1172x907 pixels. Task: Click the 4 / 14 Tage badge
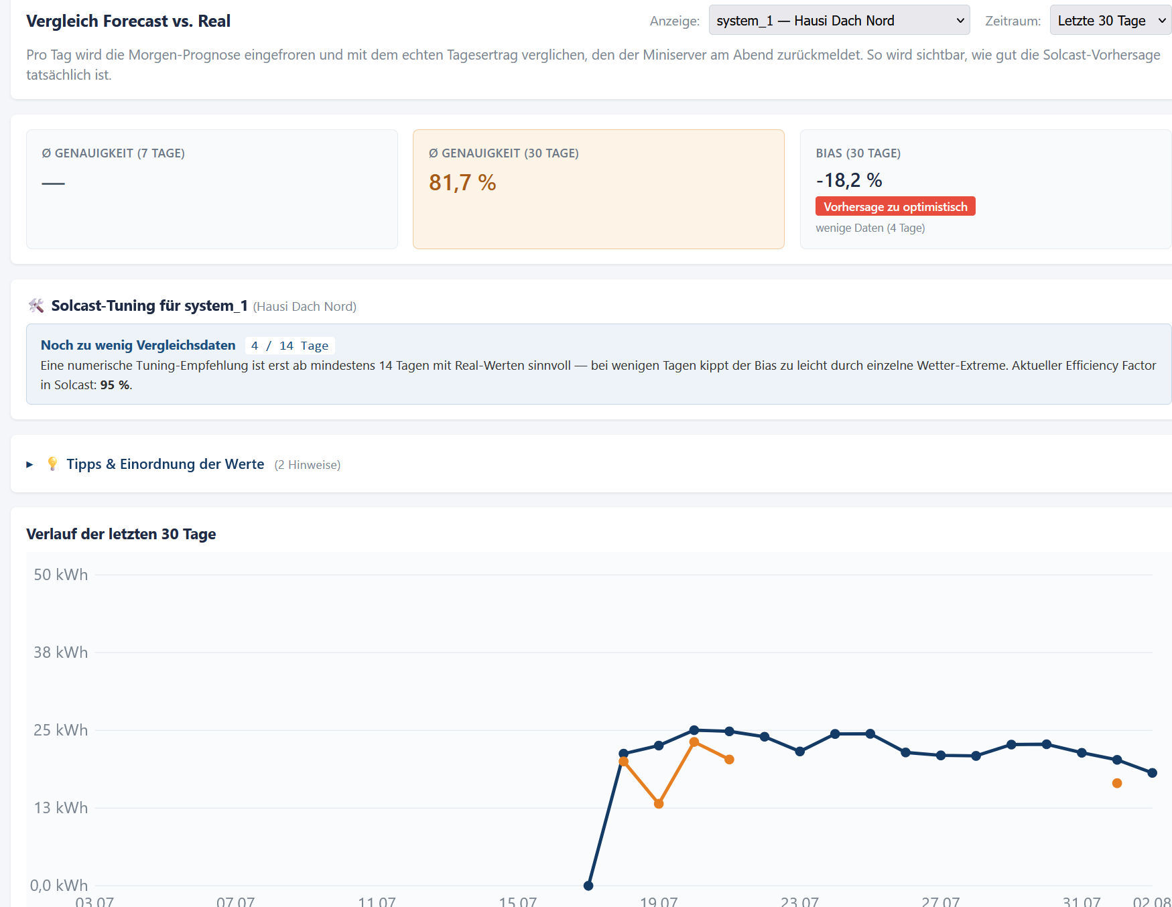[x=290, y=346]
